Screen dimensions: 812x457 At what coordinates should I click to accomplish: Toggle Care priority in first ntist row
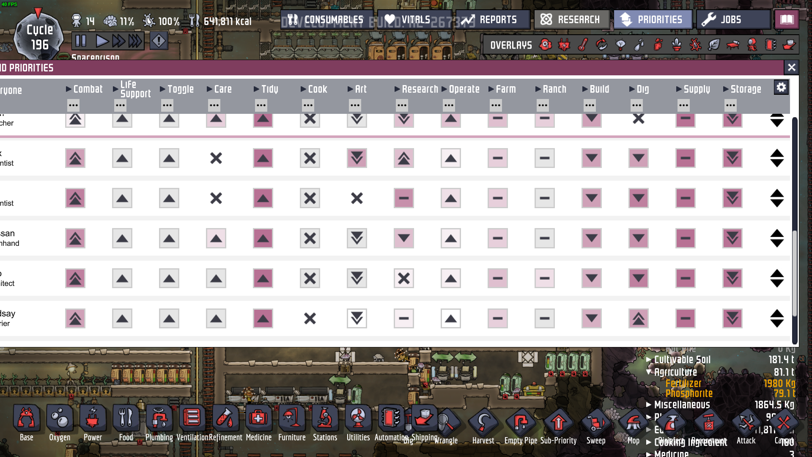216,158
